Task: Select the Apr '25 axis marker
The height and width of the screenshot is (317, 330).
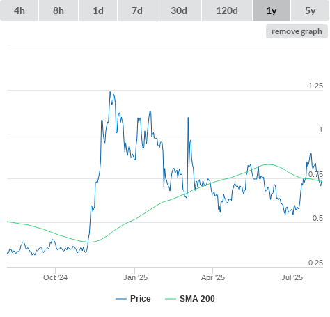Action: click(x=213, y=277)
